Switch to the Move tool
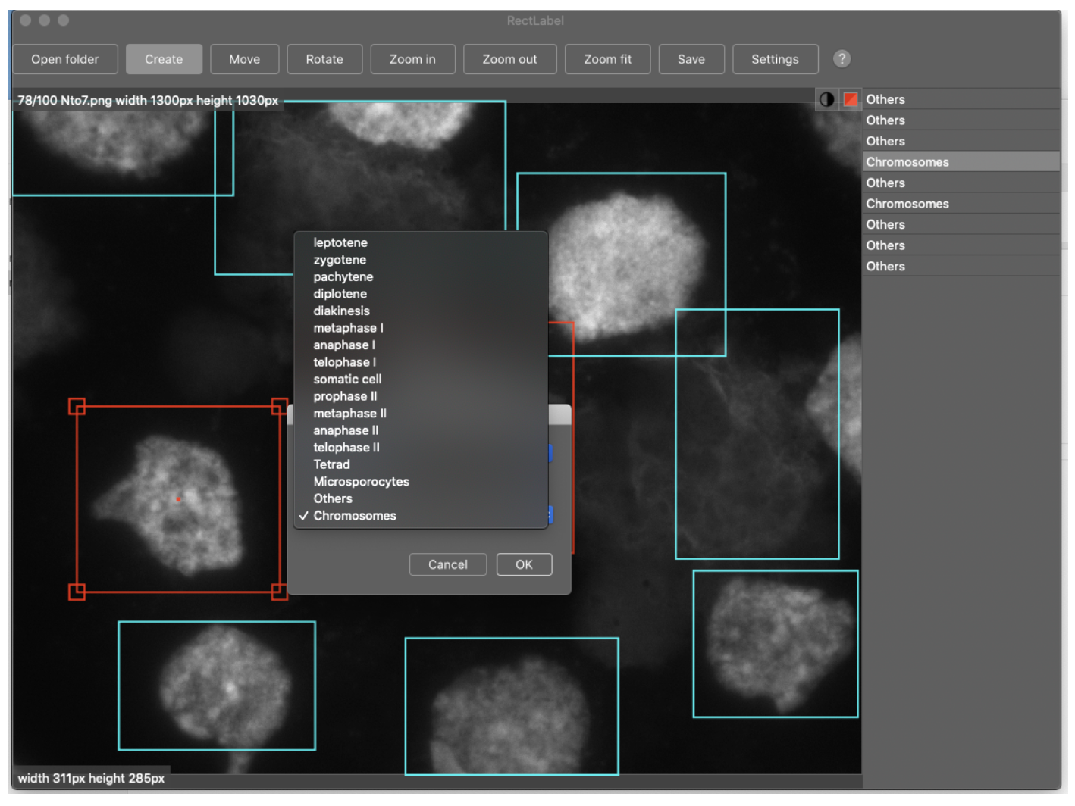The height and width of the screenshot is (806, 1075). point(244,59)
